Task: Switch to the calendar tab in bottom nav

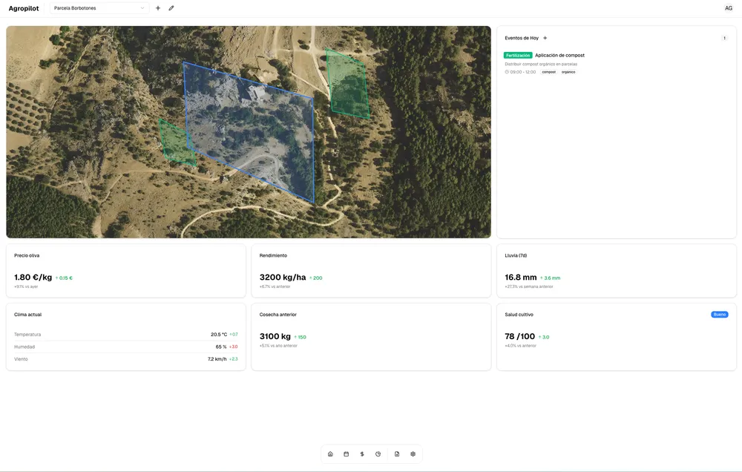Action: (346, 453)
